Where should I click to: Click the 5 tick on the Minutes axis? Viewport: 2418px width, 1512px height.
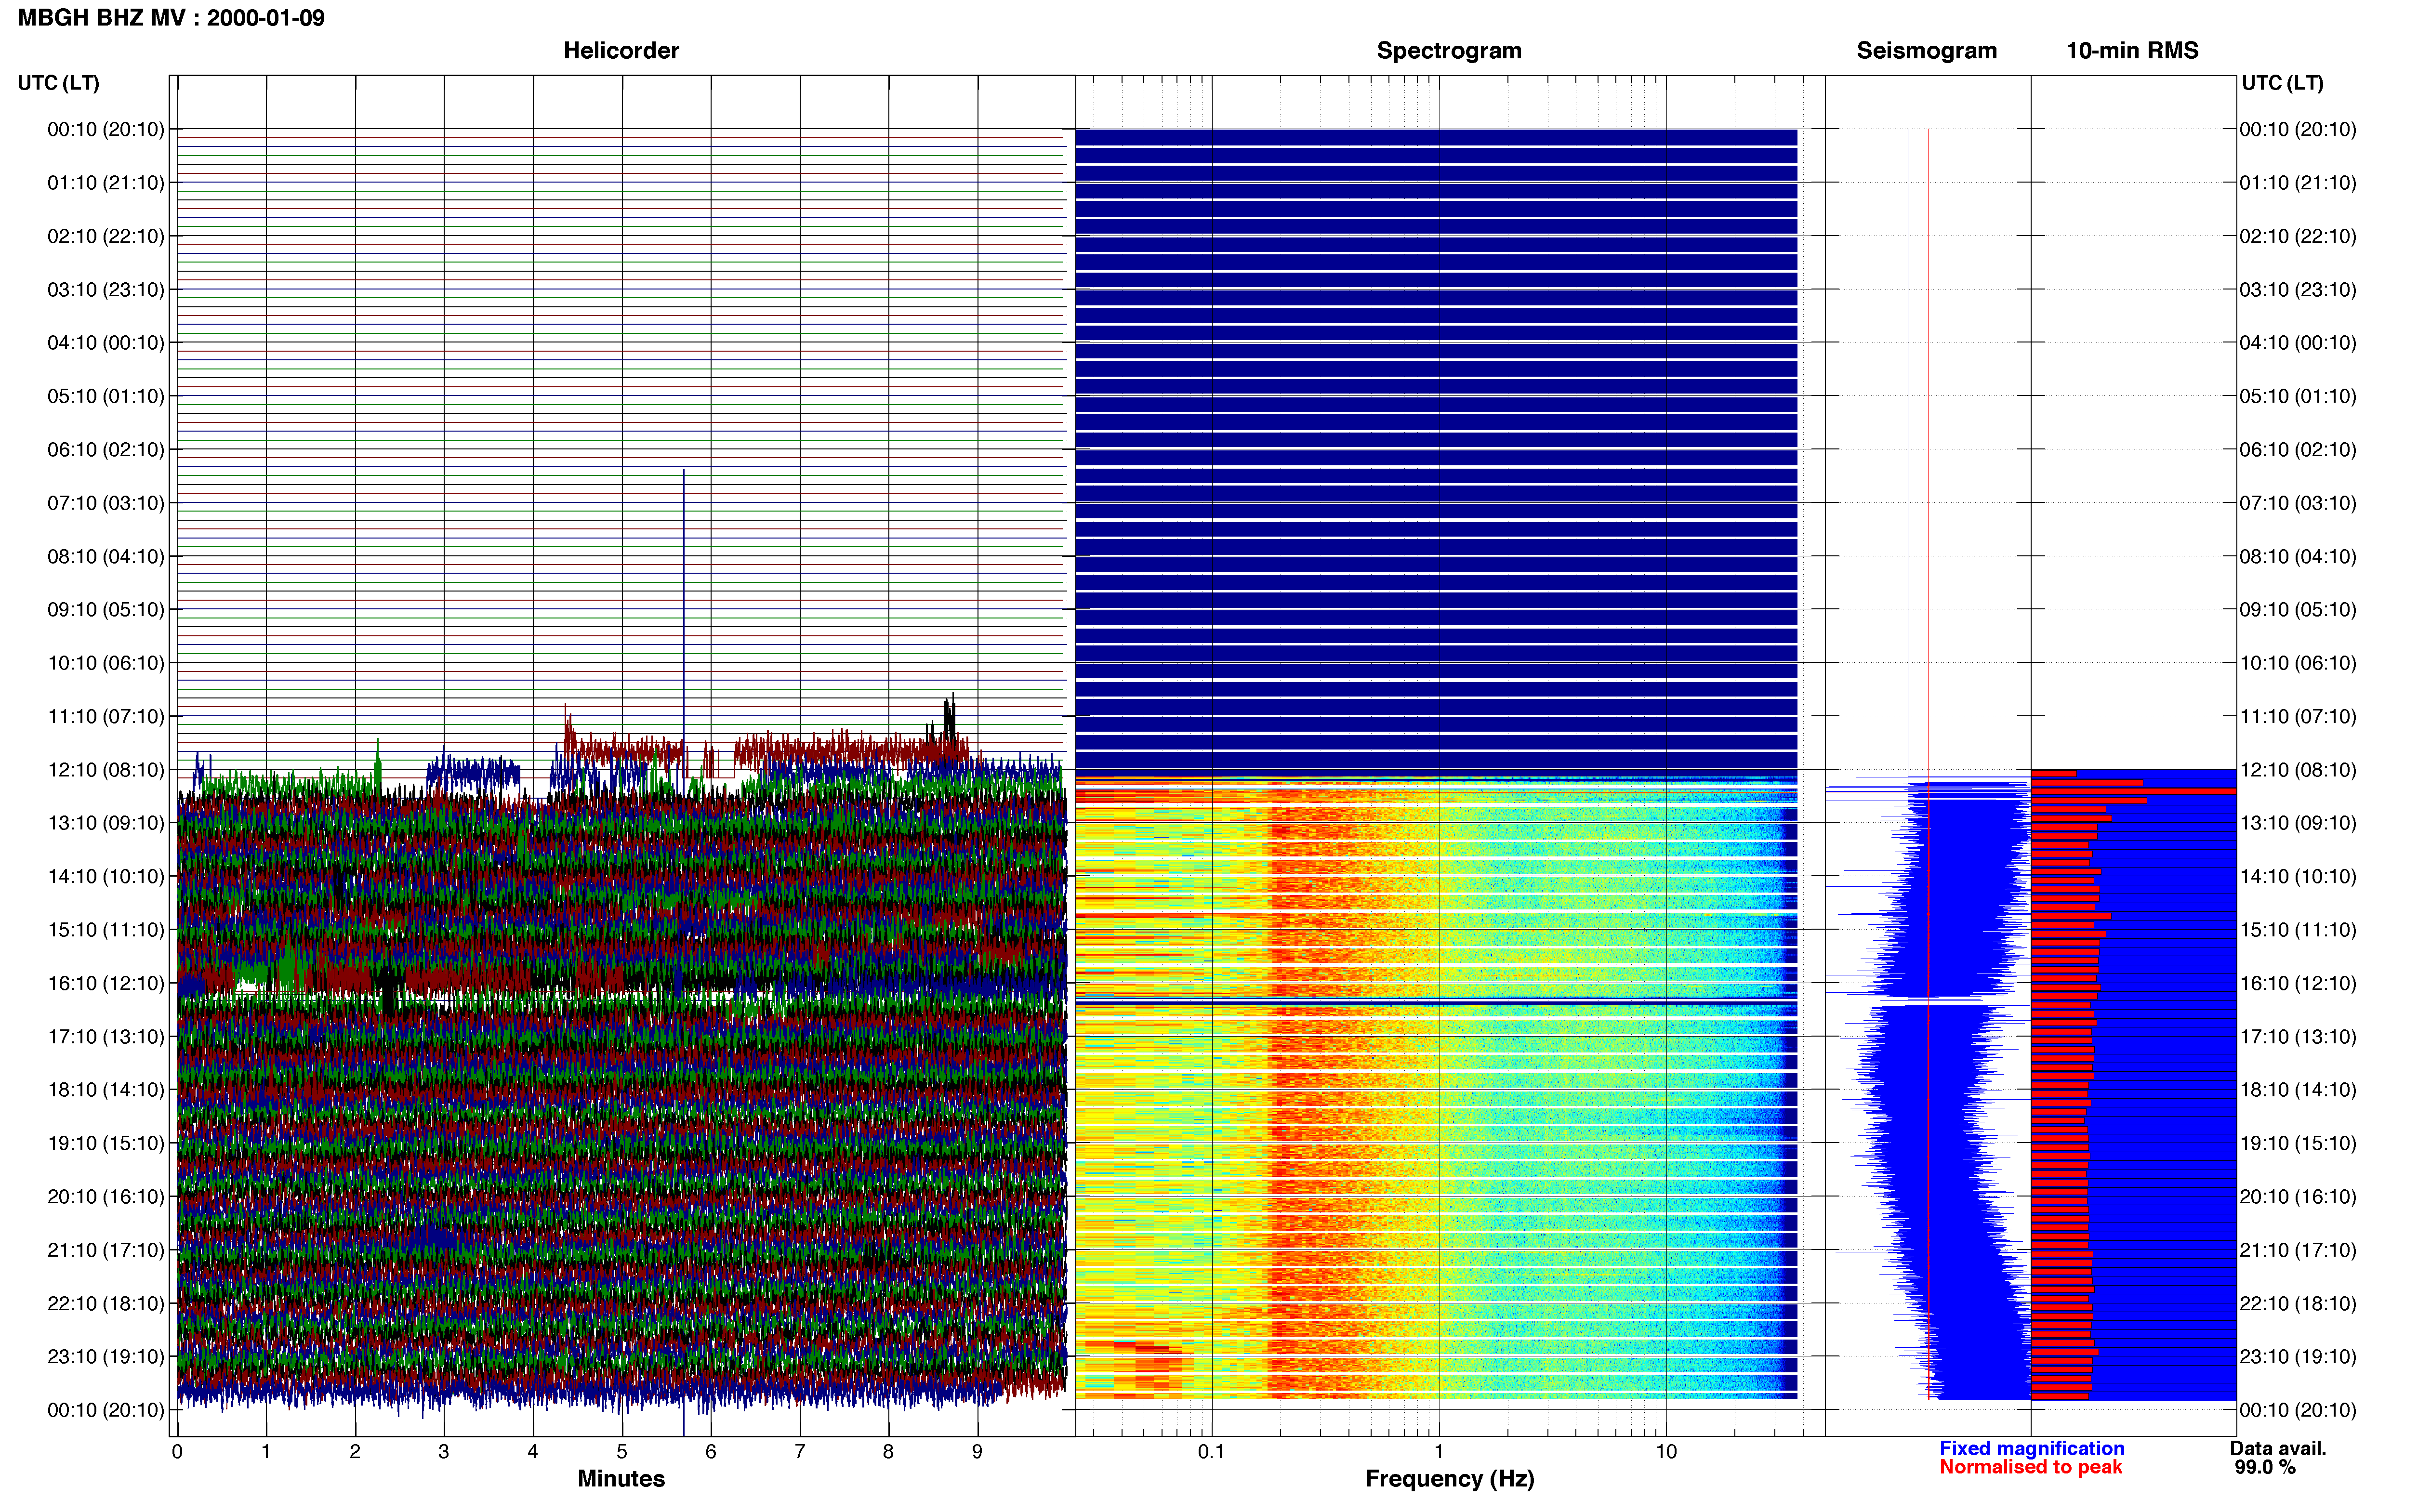coord(622,1452)
